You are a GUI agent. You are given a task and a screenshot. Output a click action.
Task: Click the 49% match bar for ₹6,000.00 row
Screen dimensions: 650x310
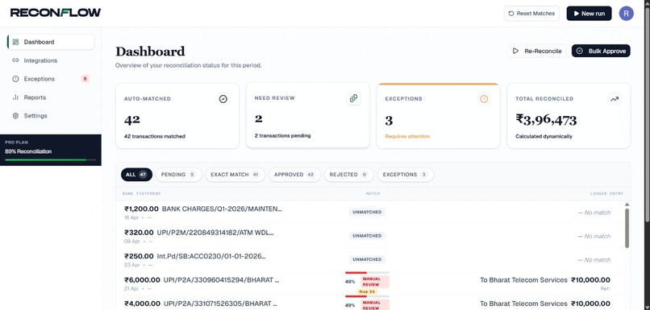367,273
